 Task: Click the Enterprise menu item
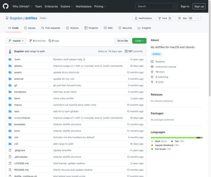[51, 6]
